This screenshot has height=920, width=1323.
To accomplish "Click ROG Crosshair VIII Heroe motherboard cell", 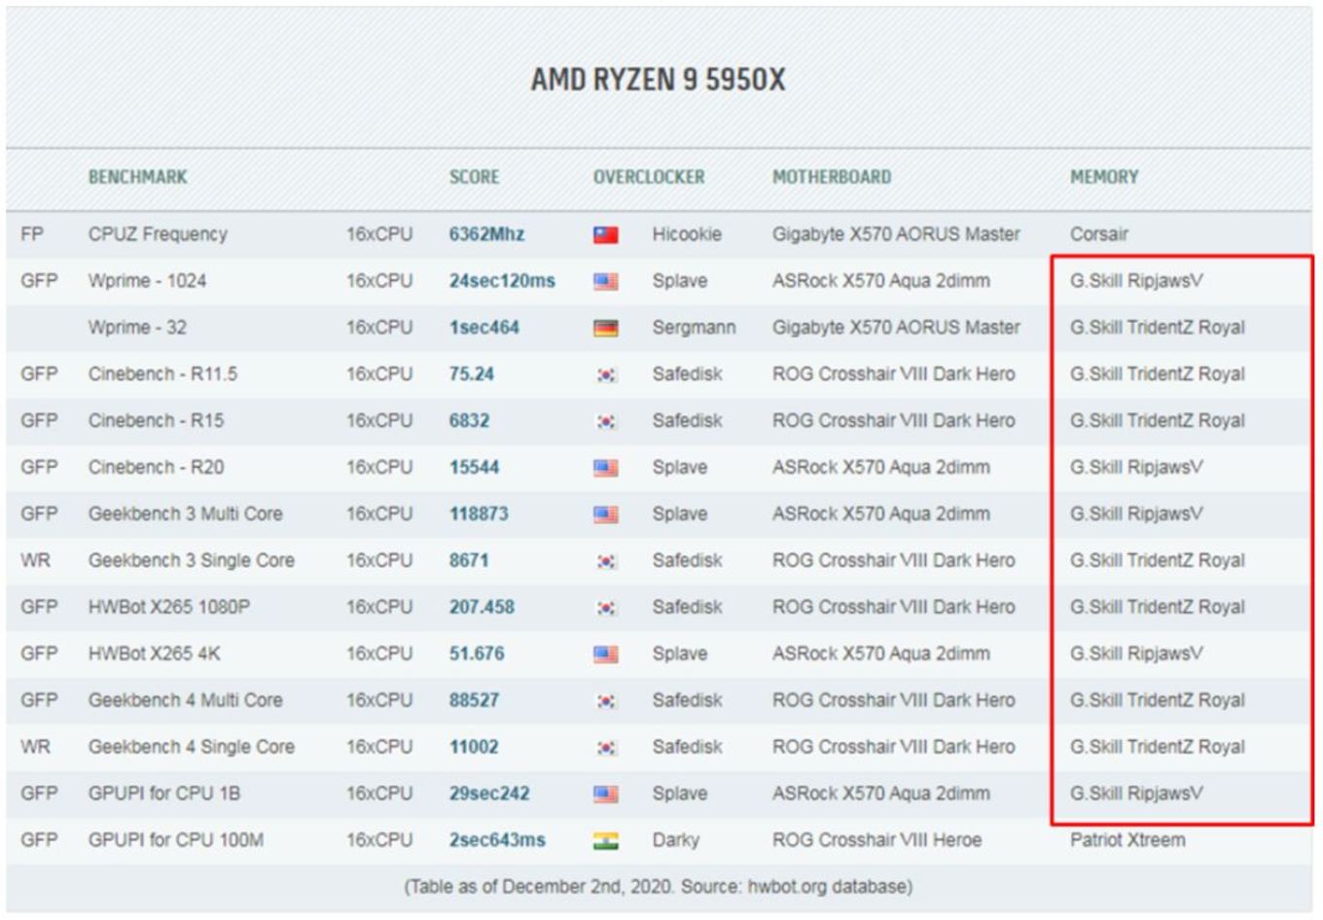I will pos(876,841).
